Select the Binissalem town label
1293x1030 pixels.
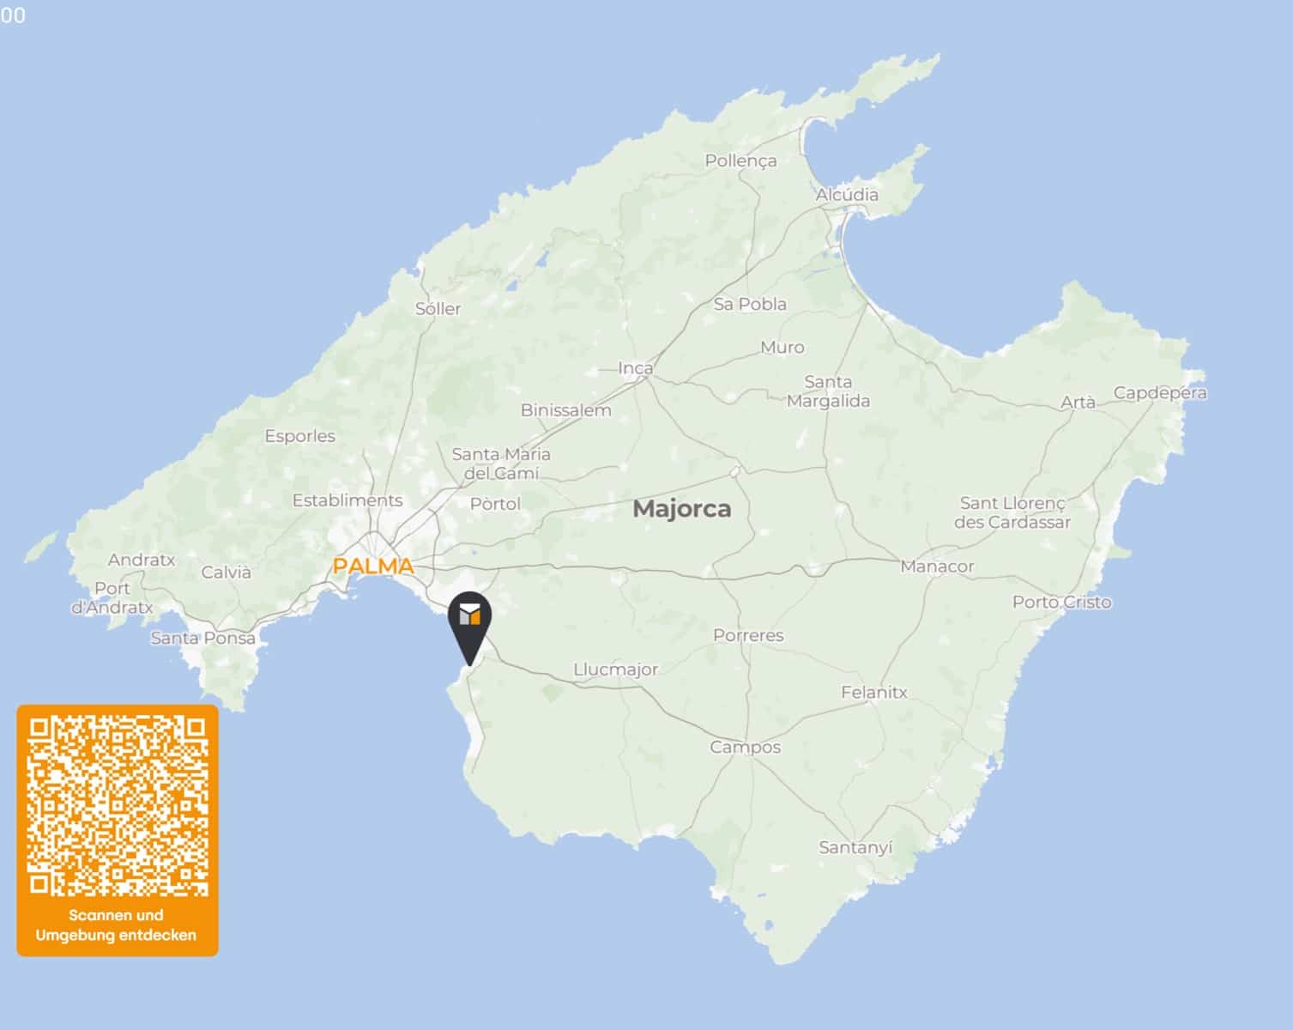565,410
